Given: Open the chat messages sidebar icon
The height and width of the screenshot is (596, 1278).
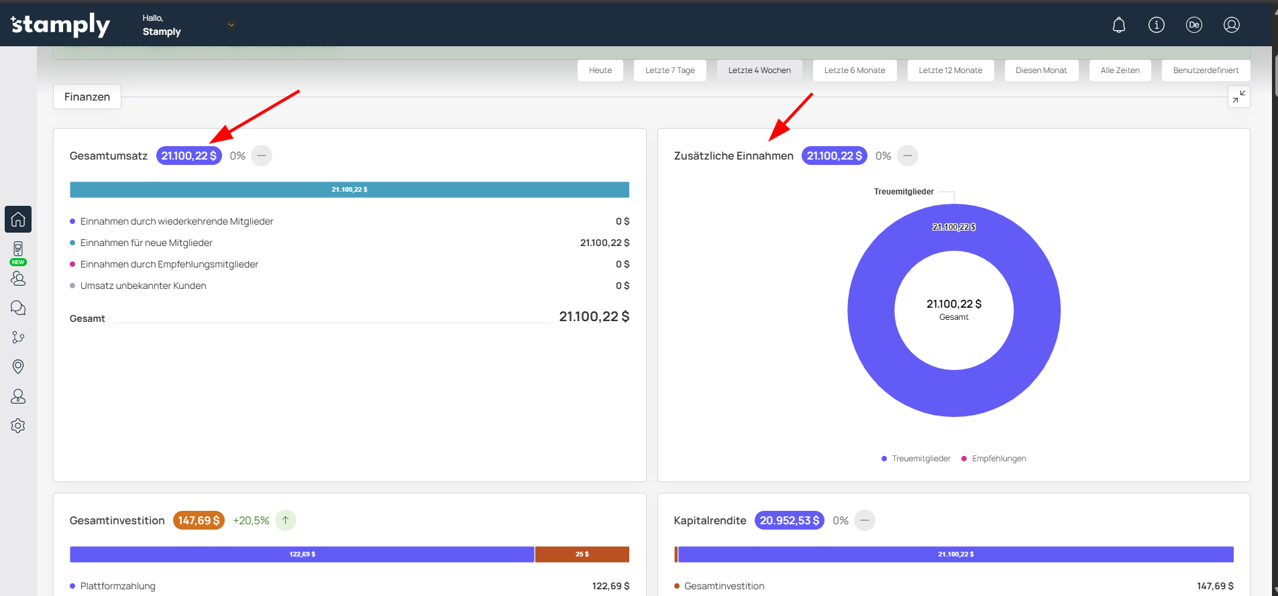Looking at the screenshot, I should (x=18, y=308).
